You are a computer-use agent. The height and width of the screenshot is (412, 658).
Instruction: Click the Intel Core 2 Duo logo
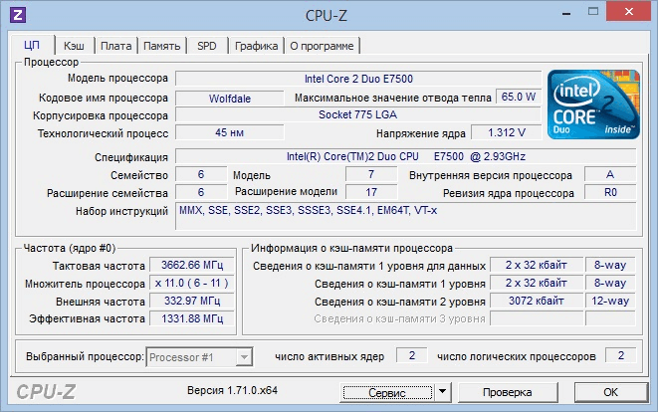593,102
